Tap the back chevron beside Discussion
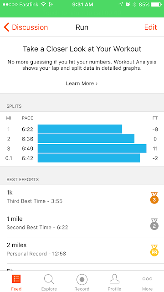Screen dimensions: 164x292 tap(6, 27)
